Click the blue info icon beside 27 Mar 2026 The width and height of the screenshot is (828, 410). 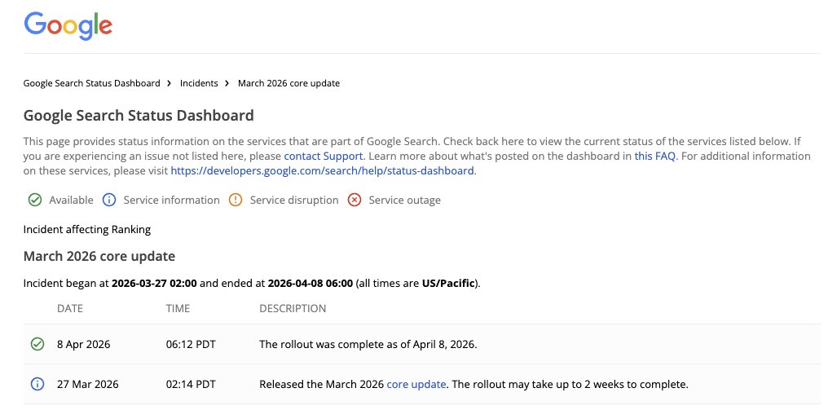click(37, 384)
